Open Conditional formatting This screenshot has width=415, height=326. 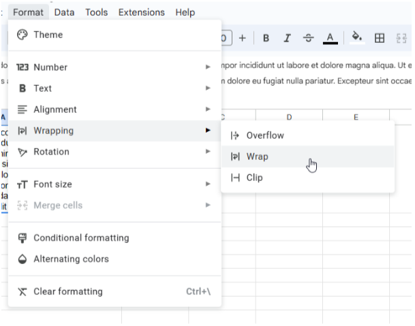[115, 238]
